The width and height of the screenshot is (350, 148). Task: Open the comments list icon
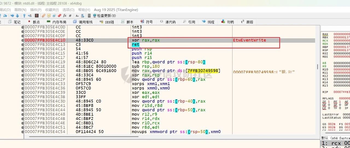point(49,16)
